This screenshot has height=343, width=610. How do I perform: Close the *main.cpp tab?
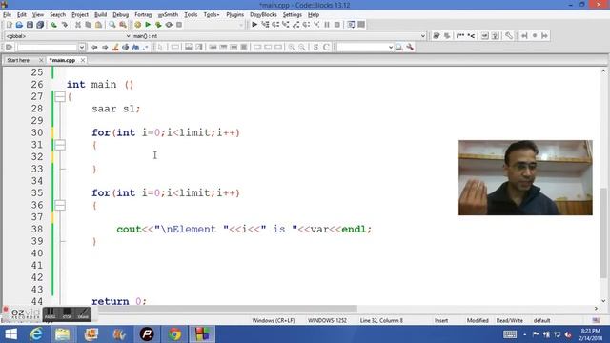[83, 60]
